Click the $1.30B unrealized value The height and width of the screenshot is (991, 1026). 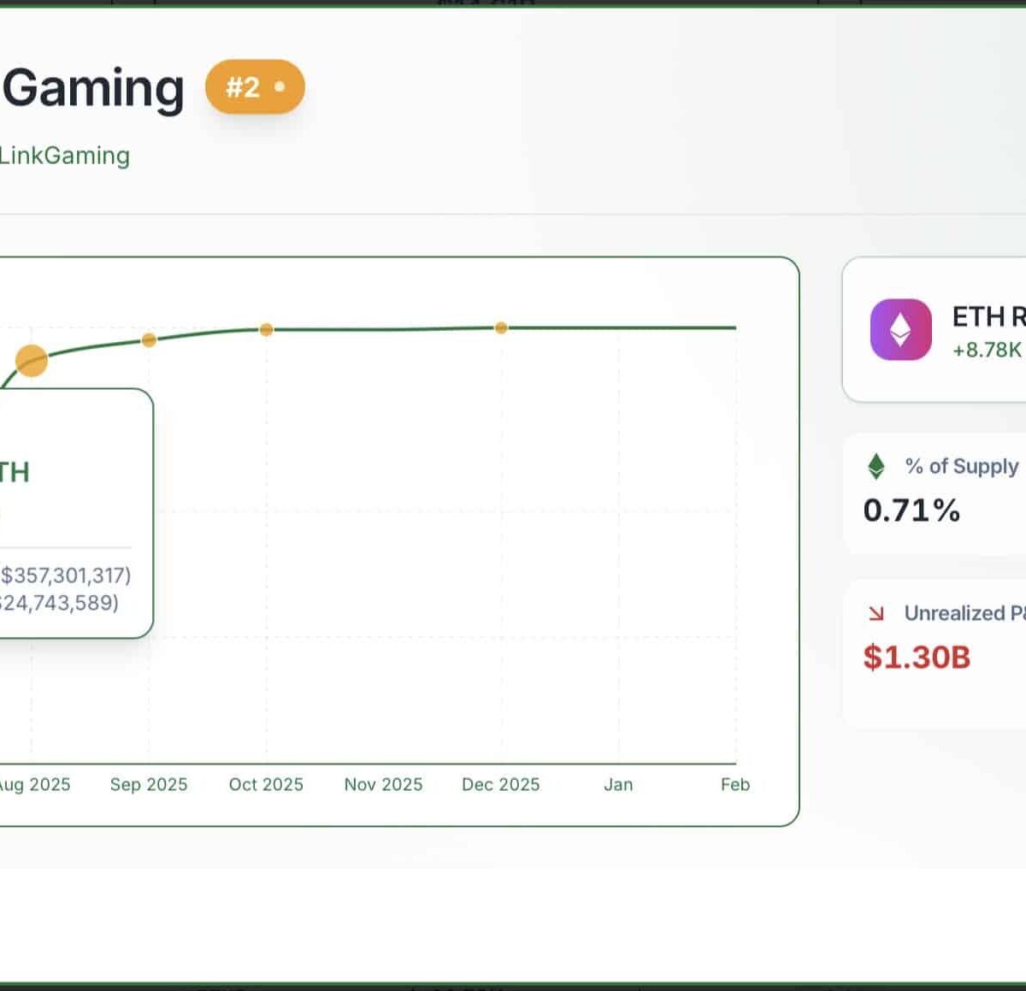coord(917,657)
